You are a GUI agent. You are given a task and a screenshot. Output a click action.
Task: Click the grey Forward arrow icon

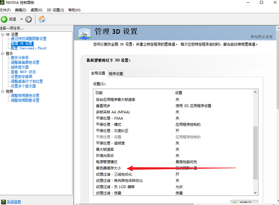pyautogui.click(x=28, y=19)
